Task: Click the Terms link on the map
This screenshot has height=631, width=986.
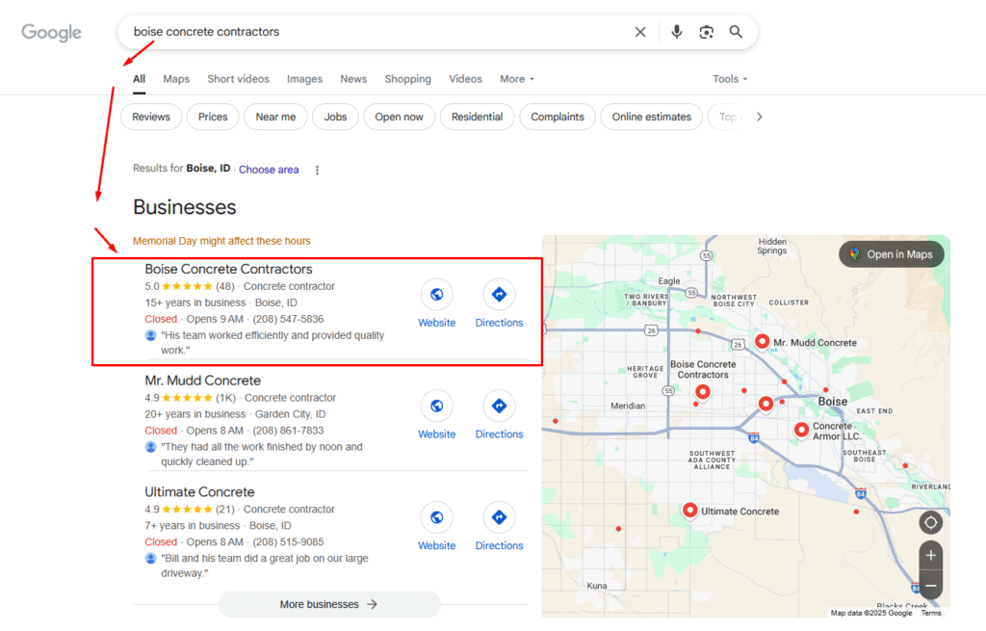Action: [x=931, y=613]
